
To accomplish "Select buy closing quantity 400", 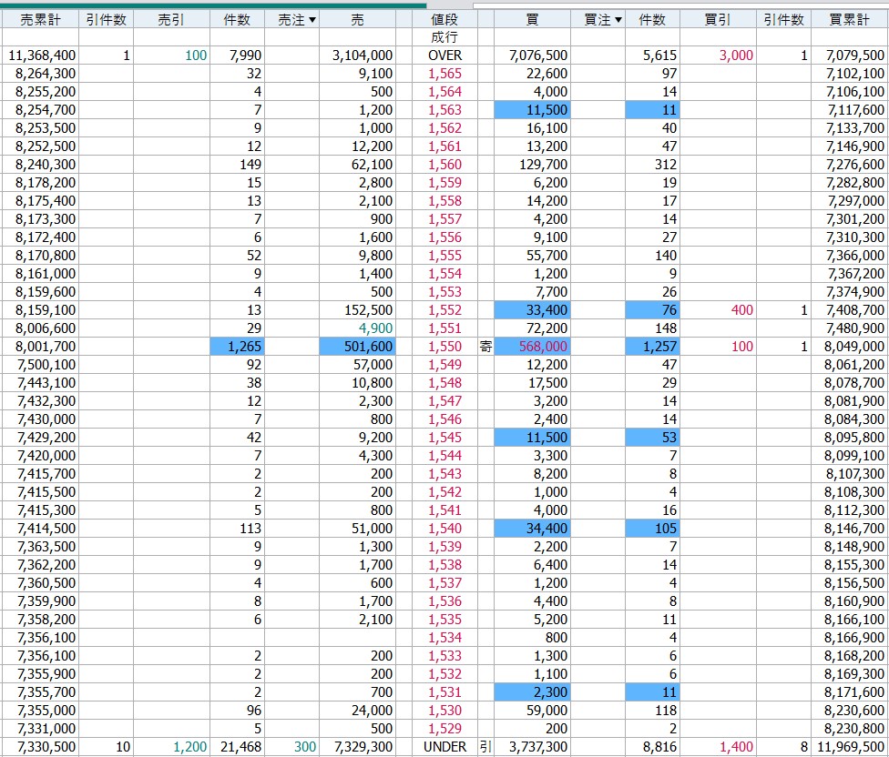I will pyautogui.click(x=741, y=310).
